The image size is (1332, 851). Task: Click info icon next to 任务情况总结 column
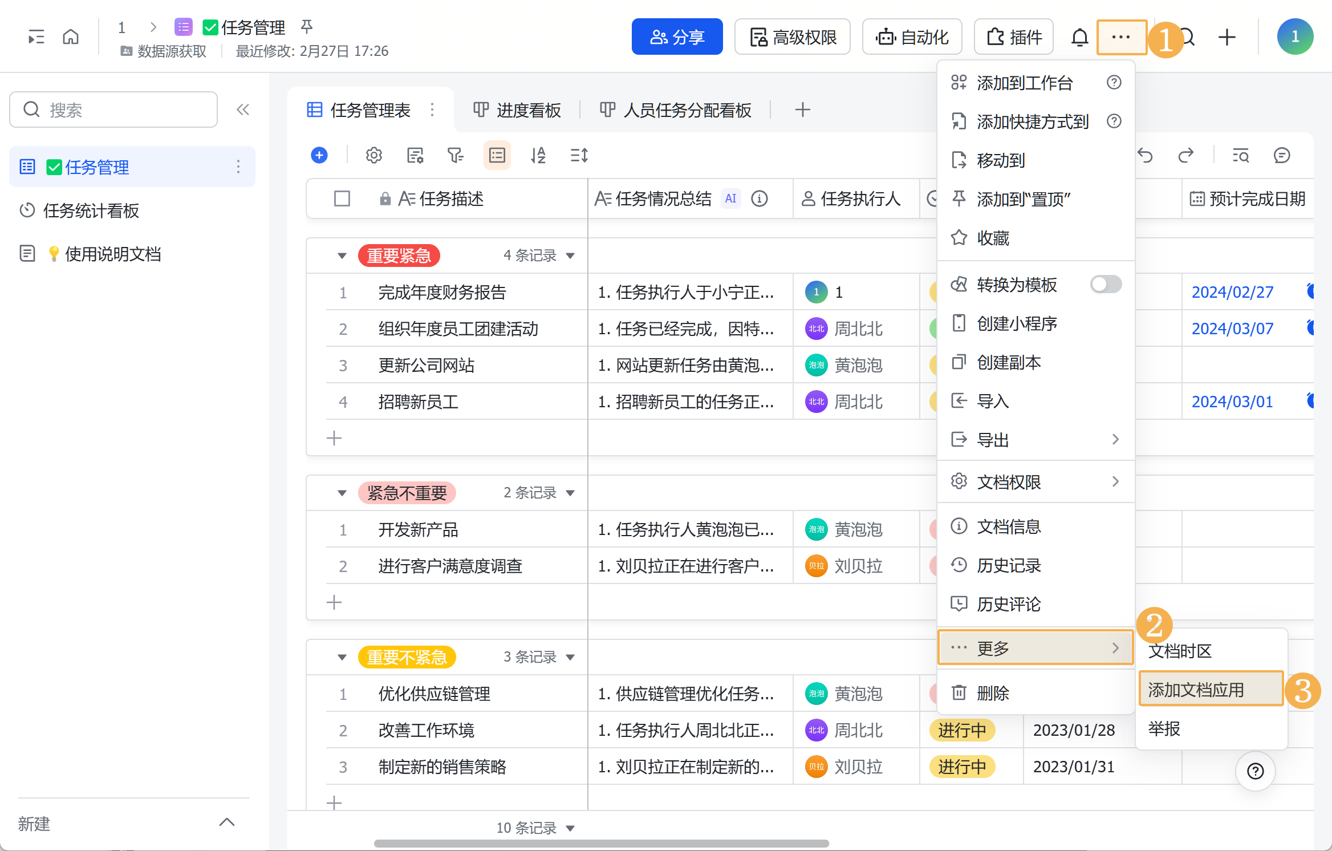[760, 198]
